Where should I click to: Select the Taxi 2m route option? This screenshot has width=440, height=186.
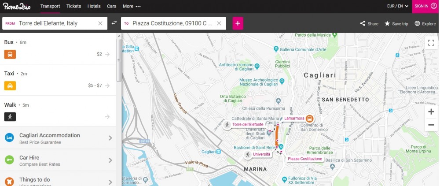pos(58,80)
